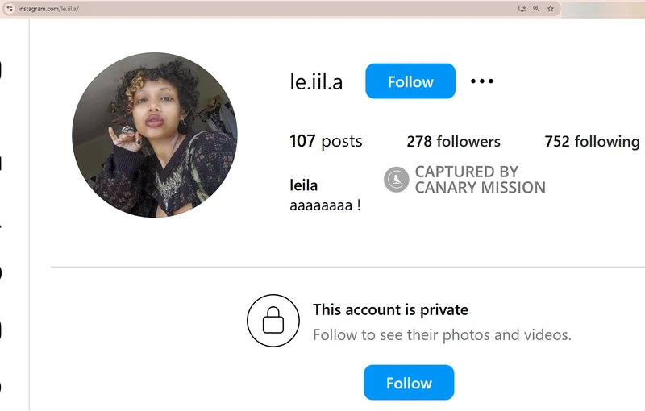This screenshot has width=645, height=411.
Task: Open the 752 following list
Action: (x=592, y=142)
